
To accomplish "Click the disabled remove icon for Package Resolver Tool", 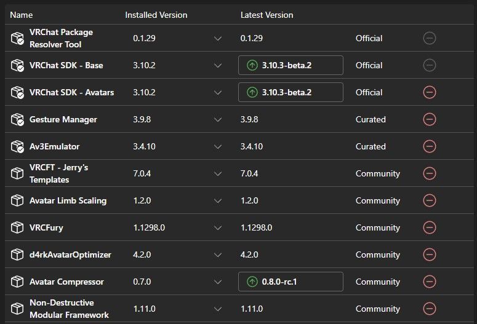I will tap(430, 38).
